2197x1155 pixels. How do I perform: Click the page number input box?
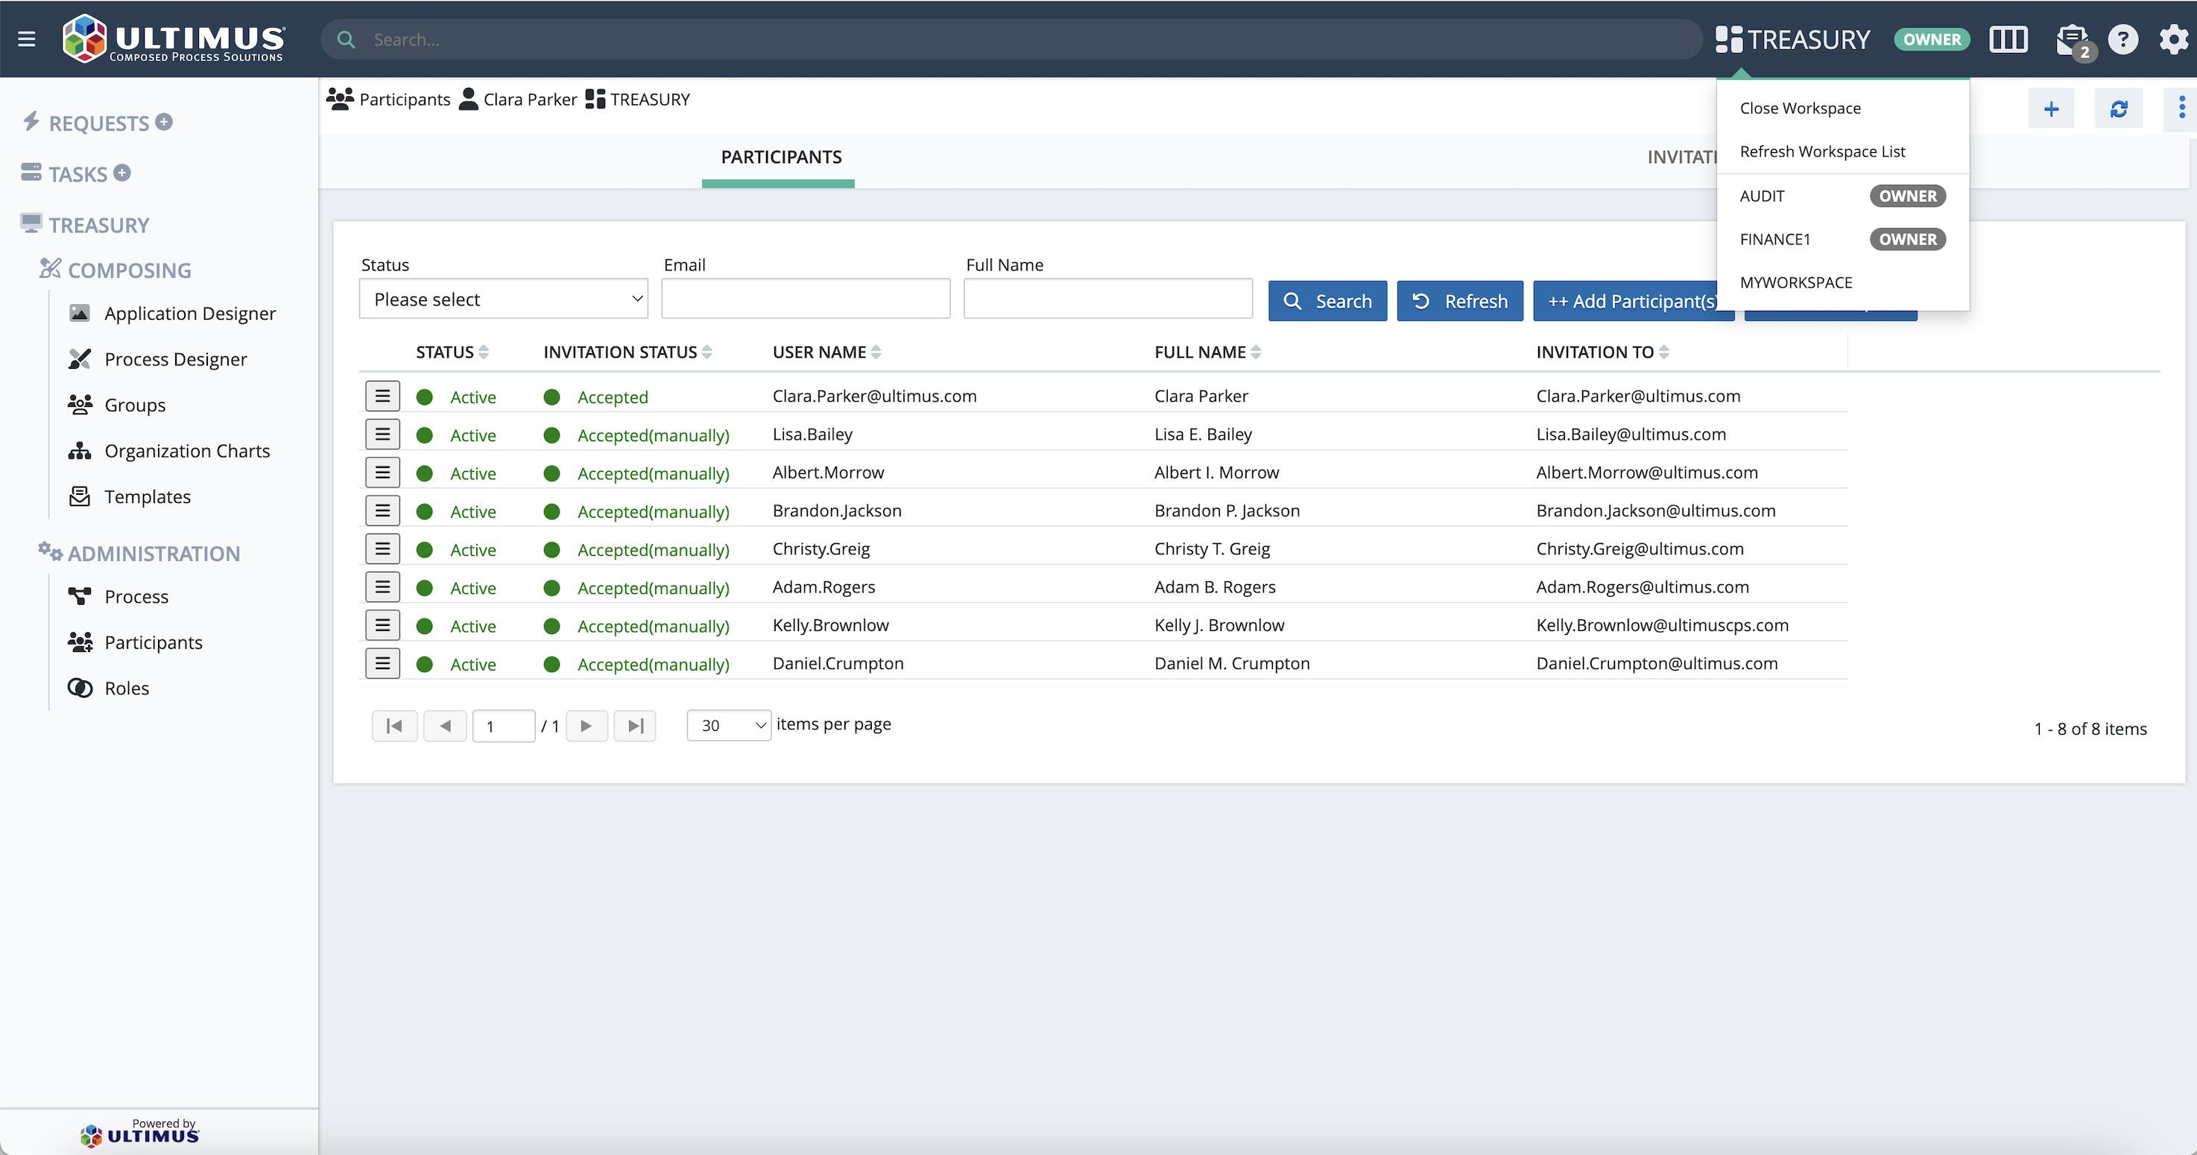[x=503, y=726]
